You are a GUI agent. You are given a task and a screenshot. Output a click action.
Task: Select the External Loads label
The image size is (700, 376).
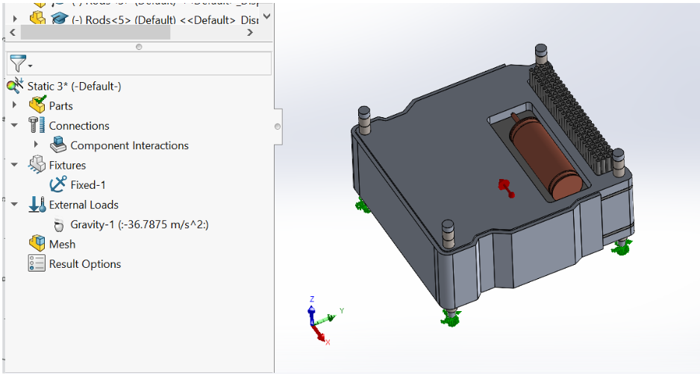pos(84,204)
